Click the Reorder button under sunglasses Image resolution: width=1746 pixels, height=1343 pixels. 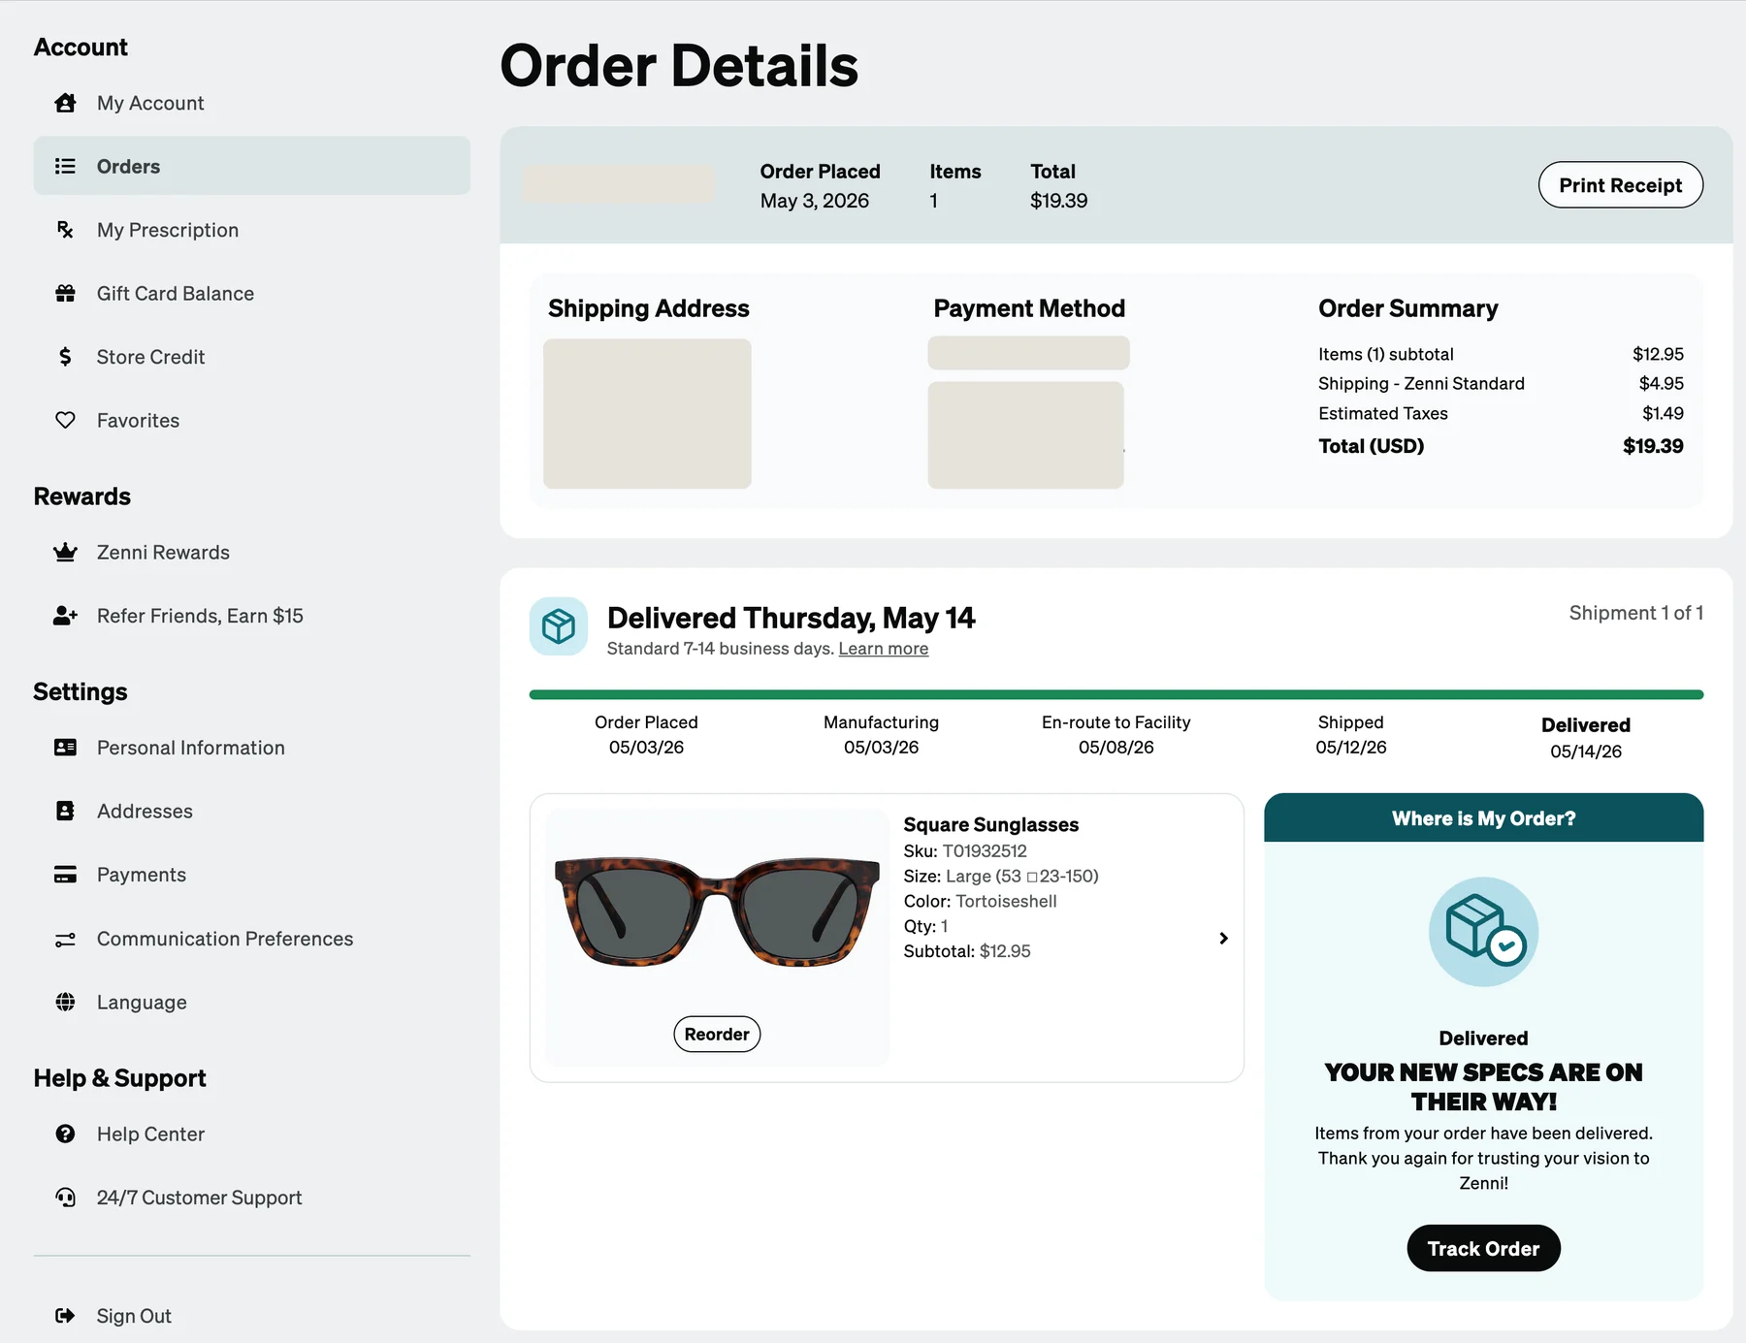pos(717,1034)
